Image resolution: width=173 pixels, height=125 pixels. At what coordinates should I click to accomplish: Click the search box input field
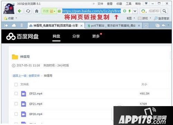point(155,11)
